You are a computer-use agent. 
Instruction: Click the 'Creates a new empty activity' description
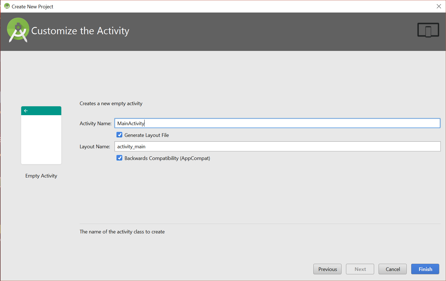111,103
